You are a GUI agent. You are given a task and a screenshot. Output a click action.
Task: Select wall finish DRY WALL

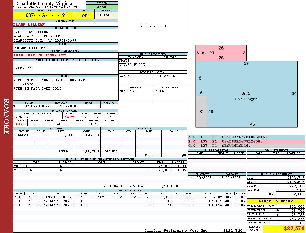click(x=127, y=91)
